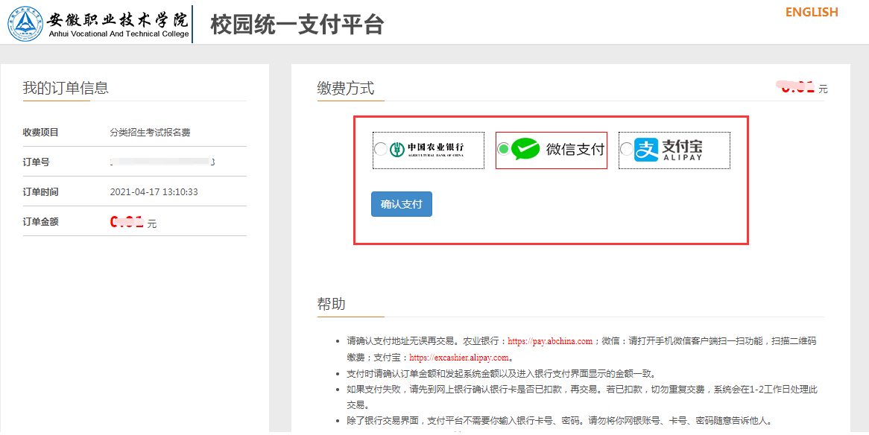Open the excashier.alipay.com link

pyautogui.click(x=459, y=358)
